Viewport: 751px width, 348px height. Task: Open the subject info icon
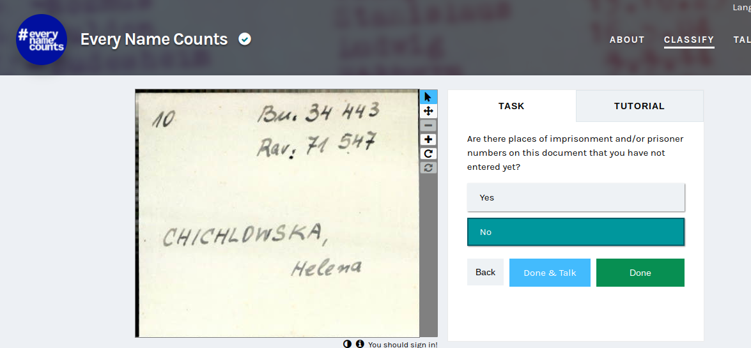tap(360, 344)
